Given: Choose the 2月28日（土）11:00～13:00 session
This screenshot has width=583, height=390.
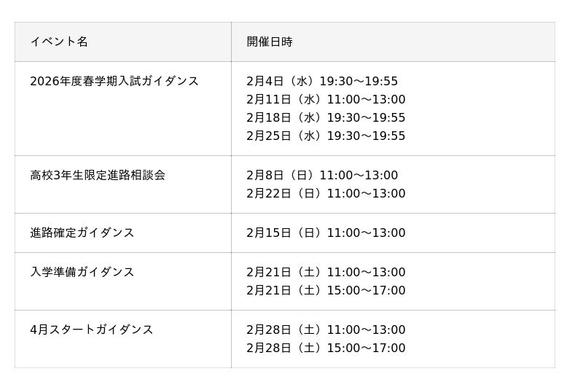Looking at the screenshot, I should (x=326, y=329).
